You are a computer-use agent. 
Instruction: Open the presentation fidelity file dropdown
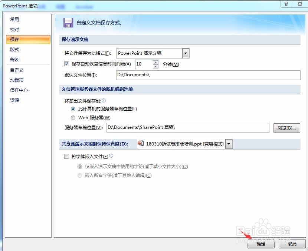point(229,144)
